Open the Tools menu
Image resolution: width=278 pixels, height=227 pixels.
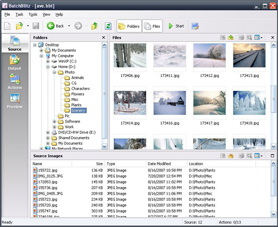(33, 14)
